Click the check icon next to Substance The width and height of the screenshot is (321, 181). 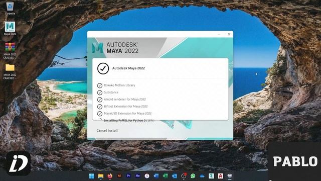(x=100, y=93)
